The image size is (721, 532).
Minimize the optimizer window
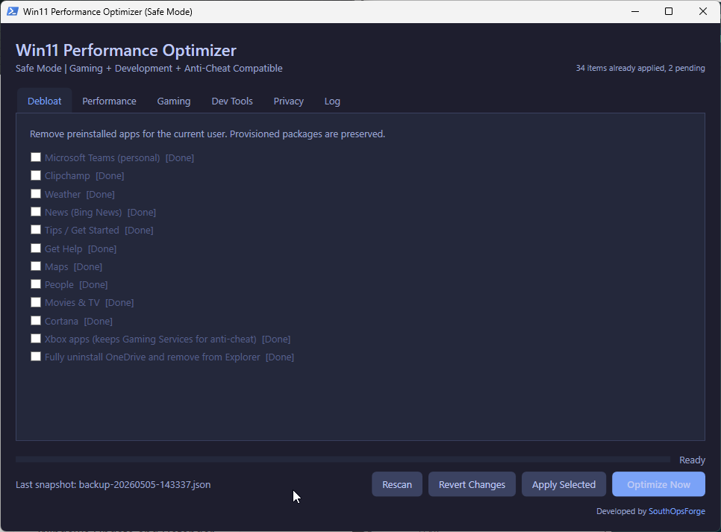635,11
